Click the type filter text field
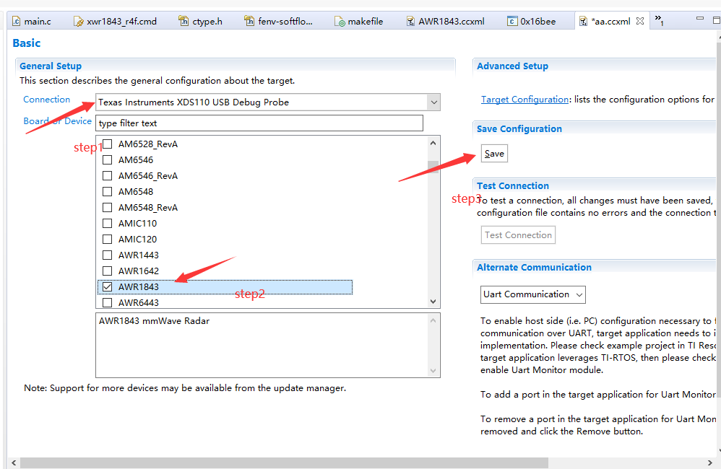 [260, 123]
